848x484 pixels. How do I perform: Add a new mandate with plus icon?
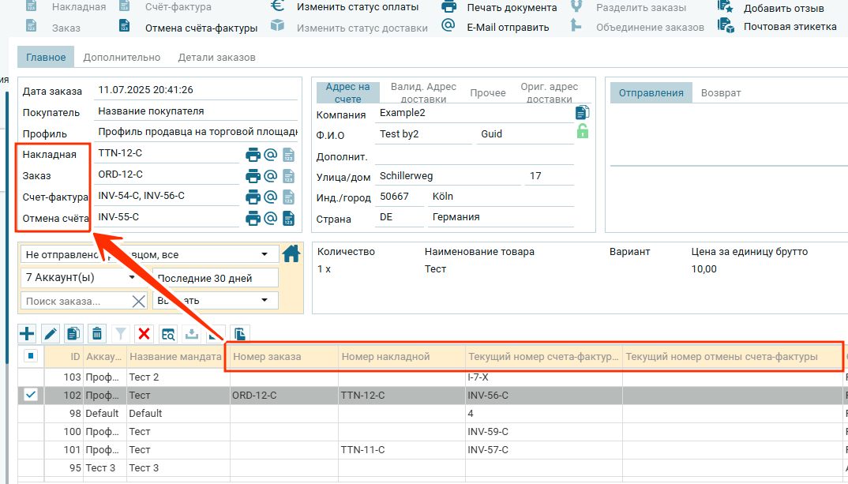pos(27,334)
